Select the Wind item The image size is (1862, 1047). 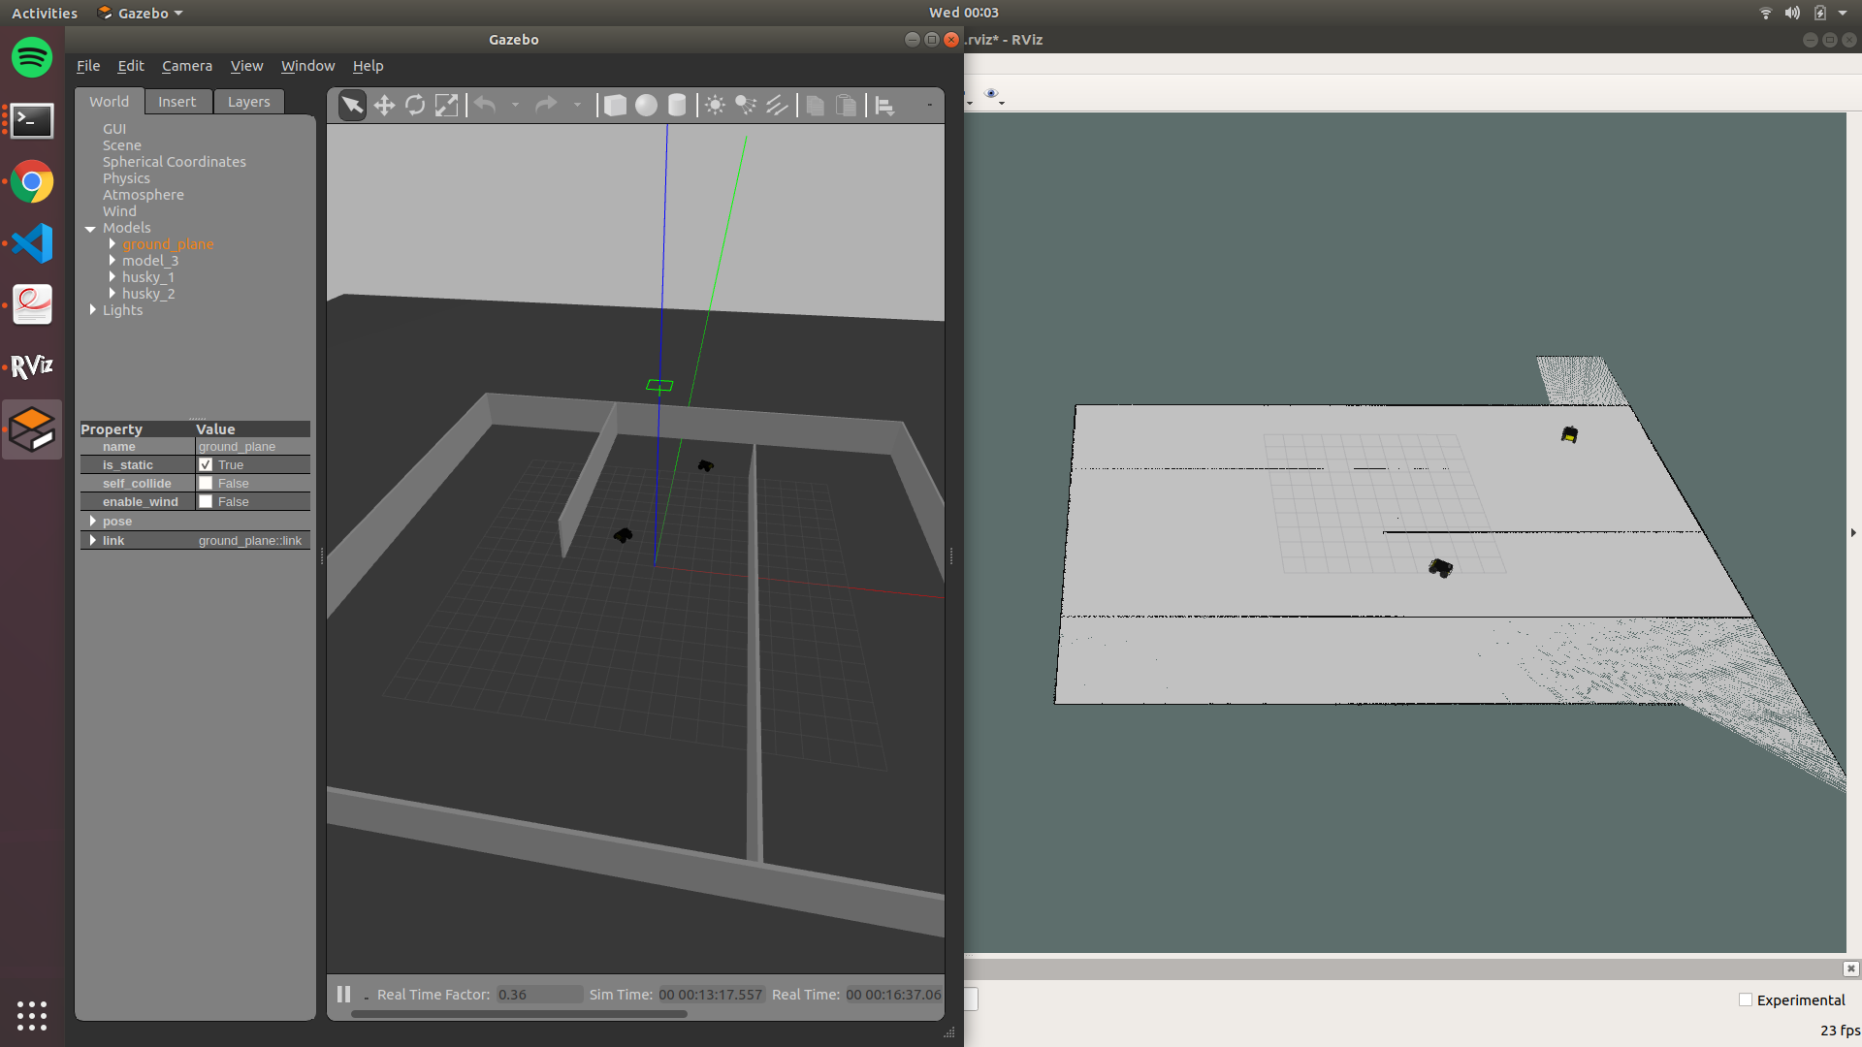120,211
